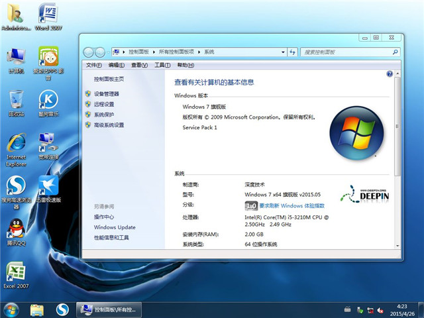Launch Word 2007 from desktop

[48, 16]
